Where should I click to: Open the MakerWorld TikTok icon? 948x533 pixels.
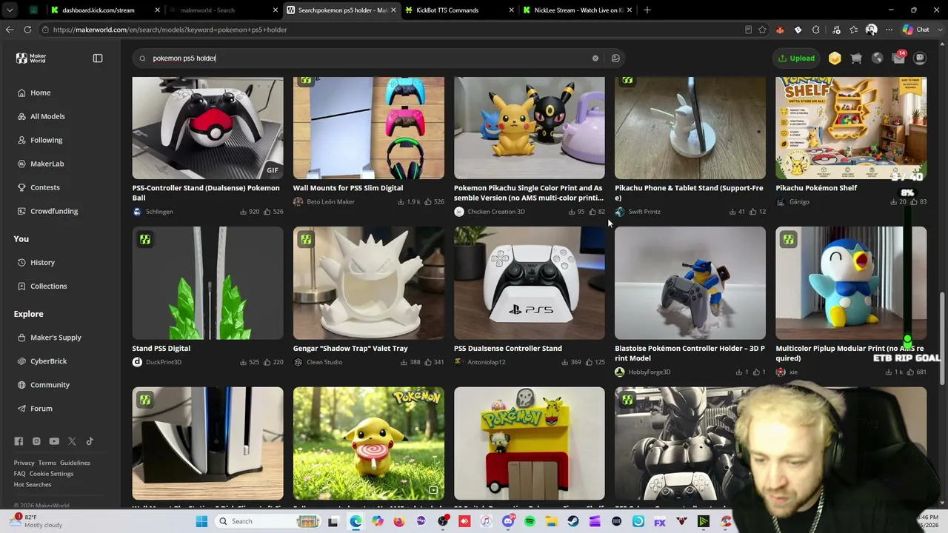(x=90, y=441)
